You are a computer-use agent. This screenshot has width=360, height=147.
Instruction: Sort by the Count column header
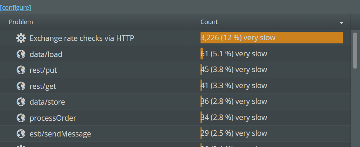coord(271,22)
